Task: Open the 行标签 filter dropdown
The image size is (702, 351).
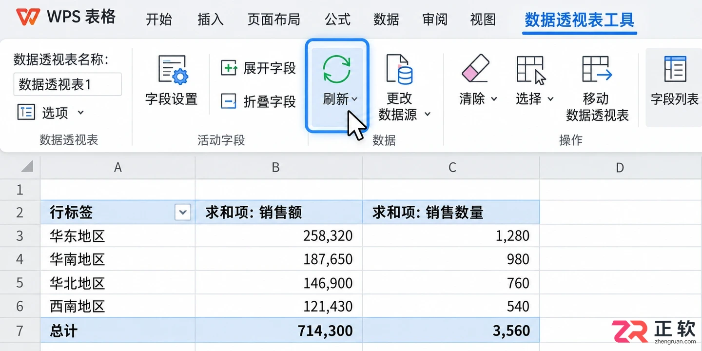Action: (183, 212)
